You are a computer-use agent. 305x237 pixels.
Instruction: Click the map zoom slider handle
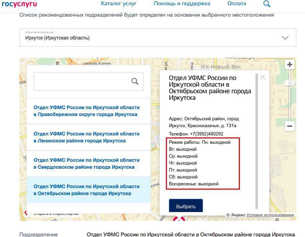click(290, 83)
